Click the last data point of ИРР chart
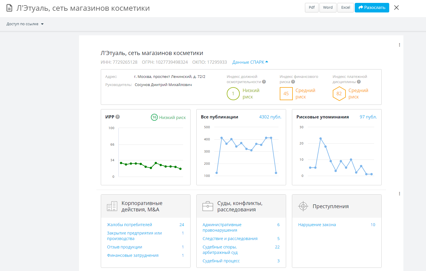 [180, 169]
